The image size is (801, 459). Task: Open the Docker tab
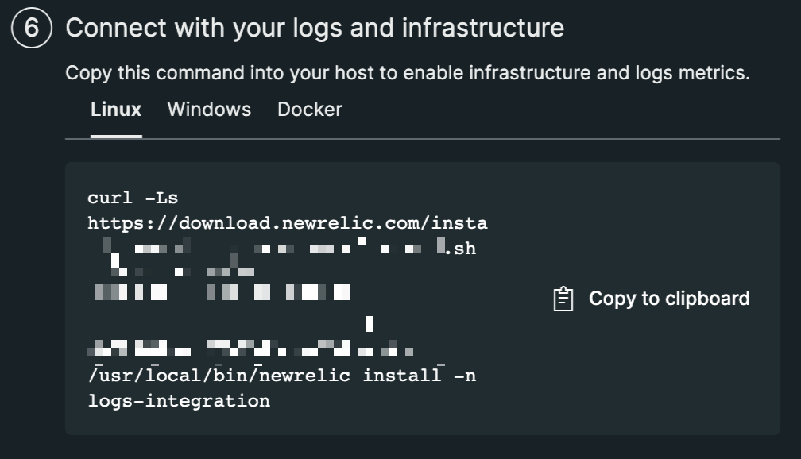[310, 110]
